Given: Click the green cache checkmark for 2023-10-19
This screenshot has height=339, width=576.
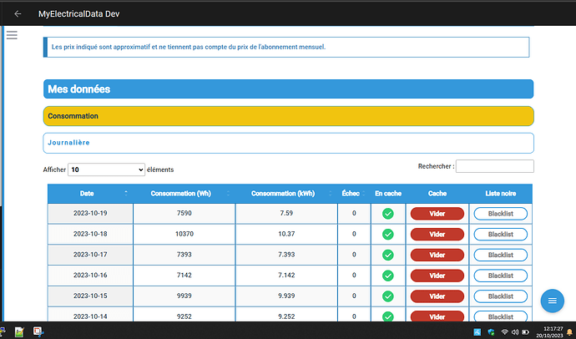Looking at the screenshot, I should 388,214.
